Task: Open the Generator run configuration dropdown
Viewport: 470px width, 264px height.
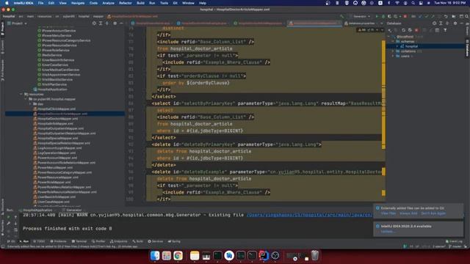Action: [360, 16]
